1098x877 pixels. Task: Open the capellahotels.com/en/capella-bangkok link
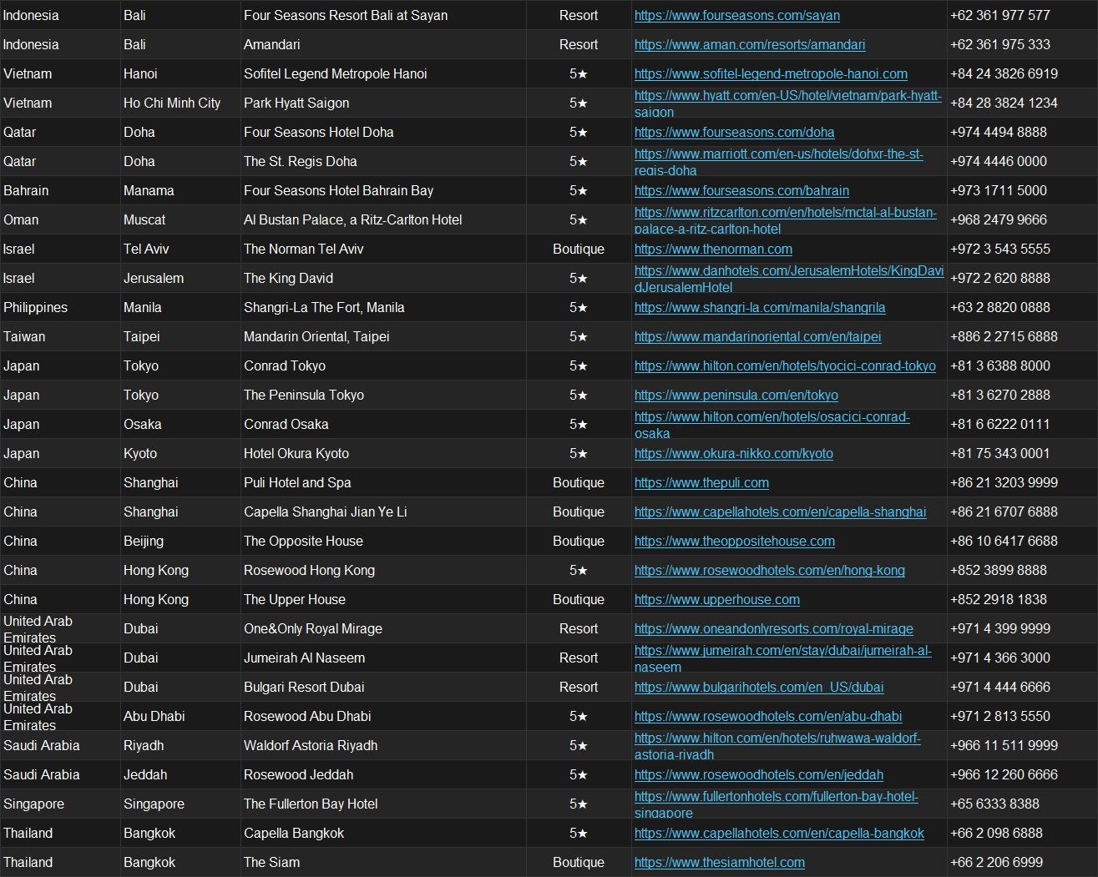(779, 834)
